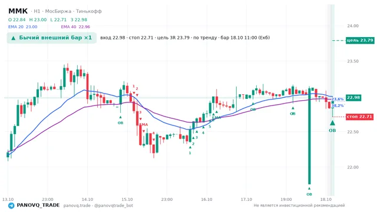Click the MMK ticker title
The width and height of the screenshot is (377, 212).
(x=18, y=11)
